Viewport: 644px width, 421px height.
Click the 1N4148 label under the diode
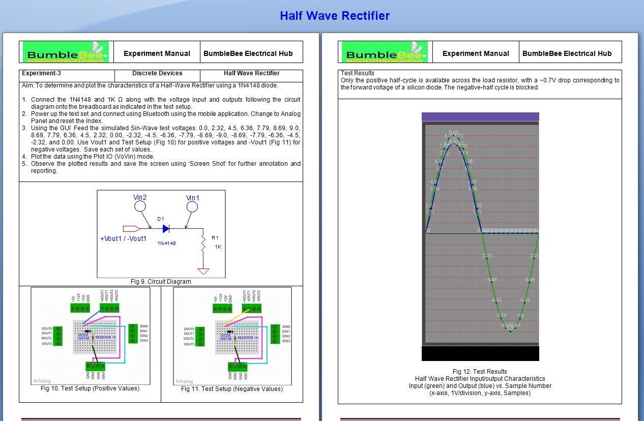166,244
